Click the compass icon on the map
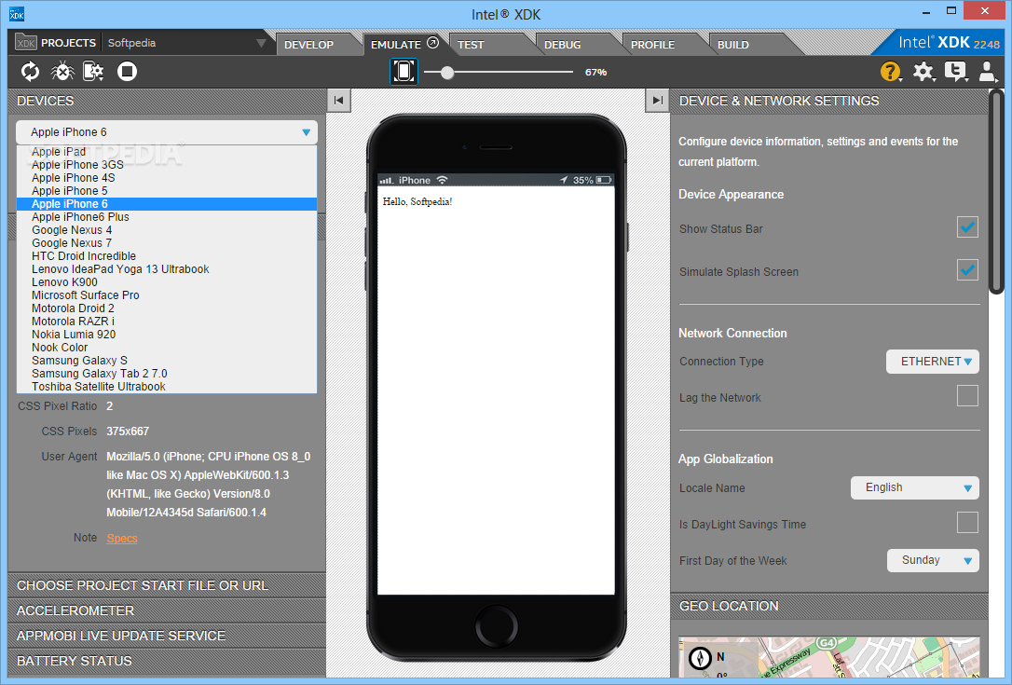This screenshot has height=685, width=1012. coord(700,658)
